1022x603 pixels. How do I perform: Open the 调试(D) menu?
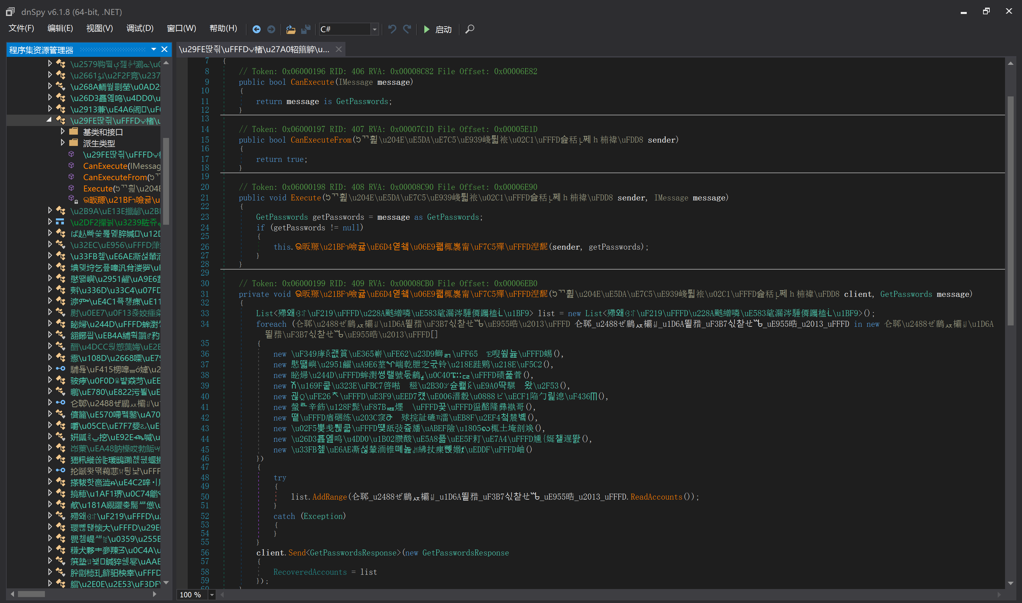click(140, 29)
